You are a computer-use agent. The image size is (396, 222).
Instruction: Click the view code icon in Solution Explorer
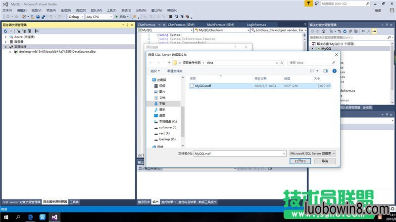click(x=363, y=31)
